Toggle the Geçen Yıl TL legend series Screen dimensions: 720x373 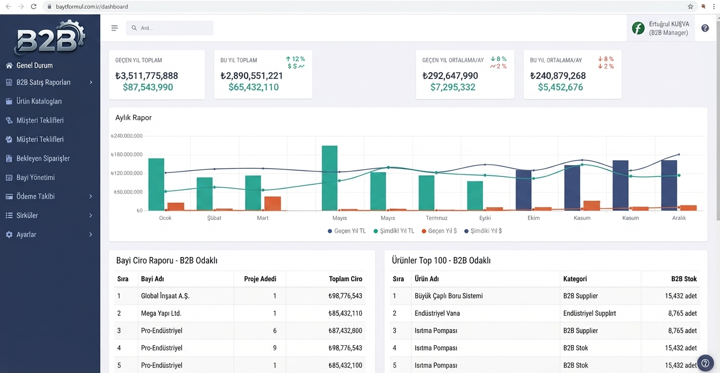[347, 231]
